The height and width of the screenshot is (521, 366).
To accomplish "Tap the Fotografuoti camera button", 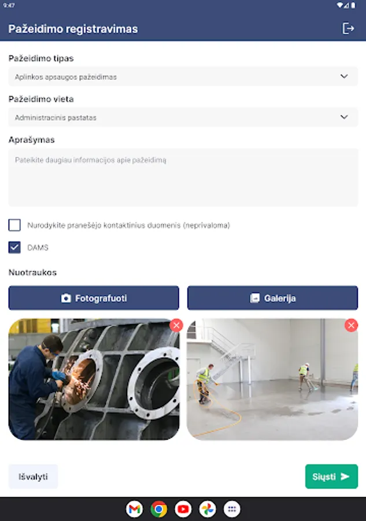I will click(x=94, y=298).
